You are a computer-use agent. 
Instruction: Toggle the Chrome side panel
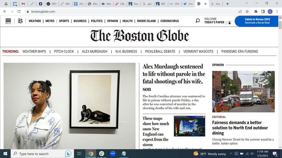coord(263,12)
